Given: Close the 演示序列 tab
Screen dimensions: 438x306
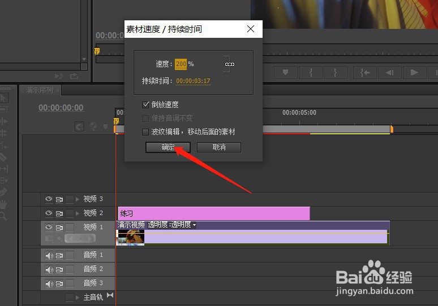Looking at the screenshot, I should click(x=57, y=90).
